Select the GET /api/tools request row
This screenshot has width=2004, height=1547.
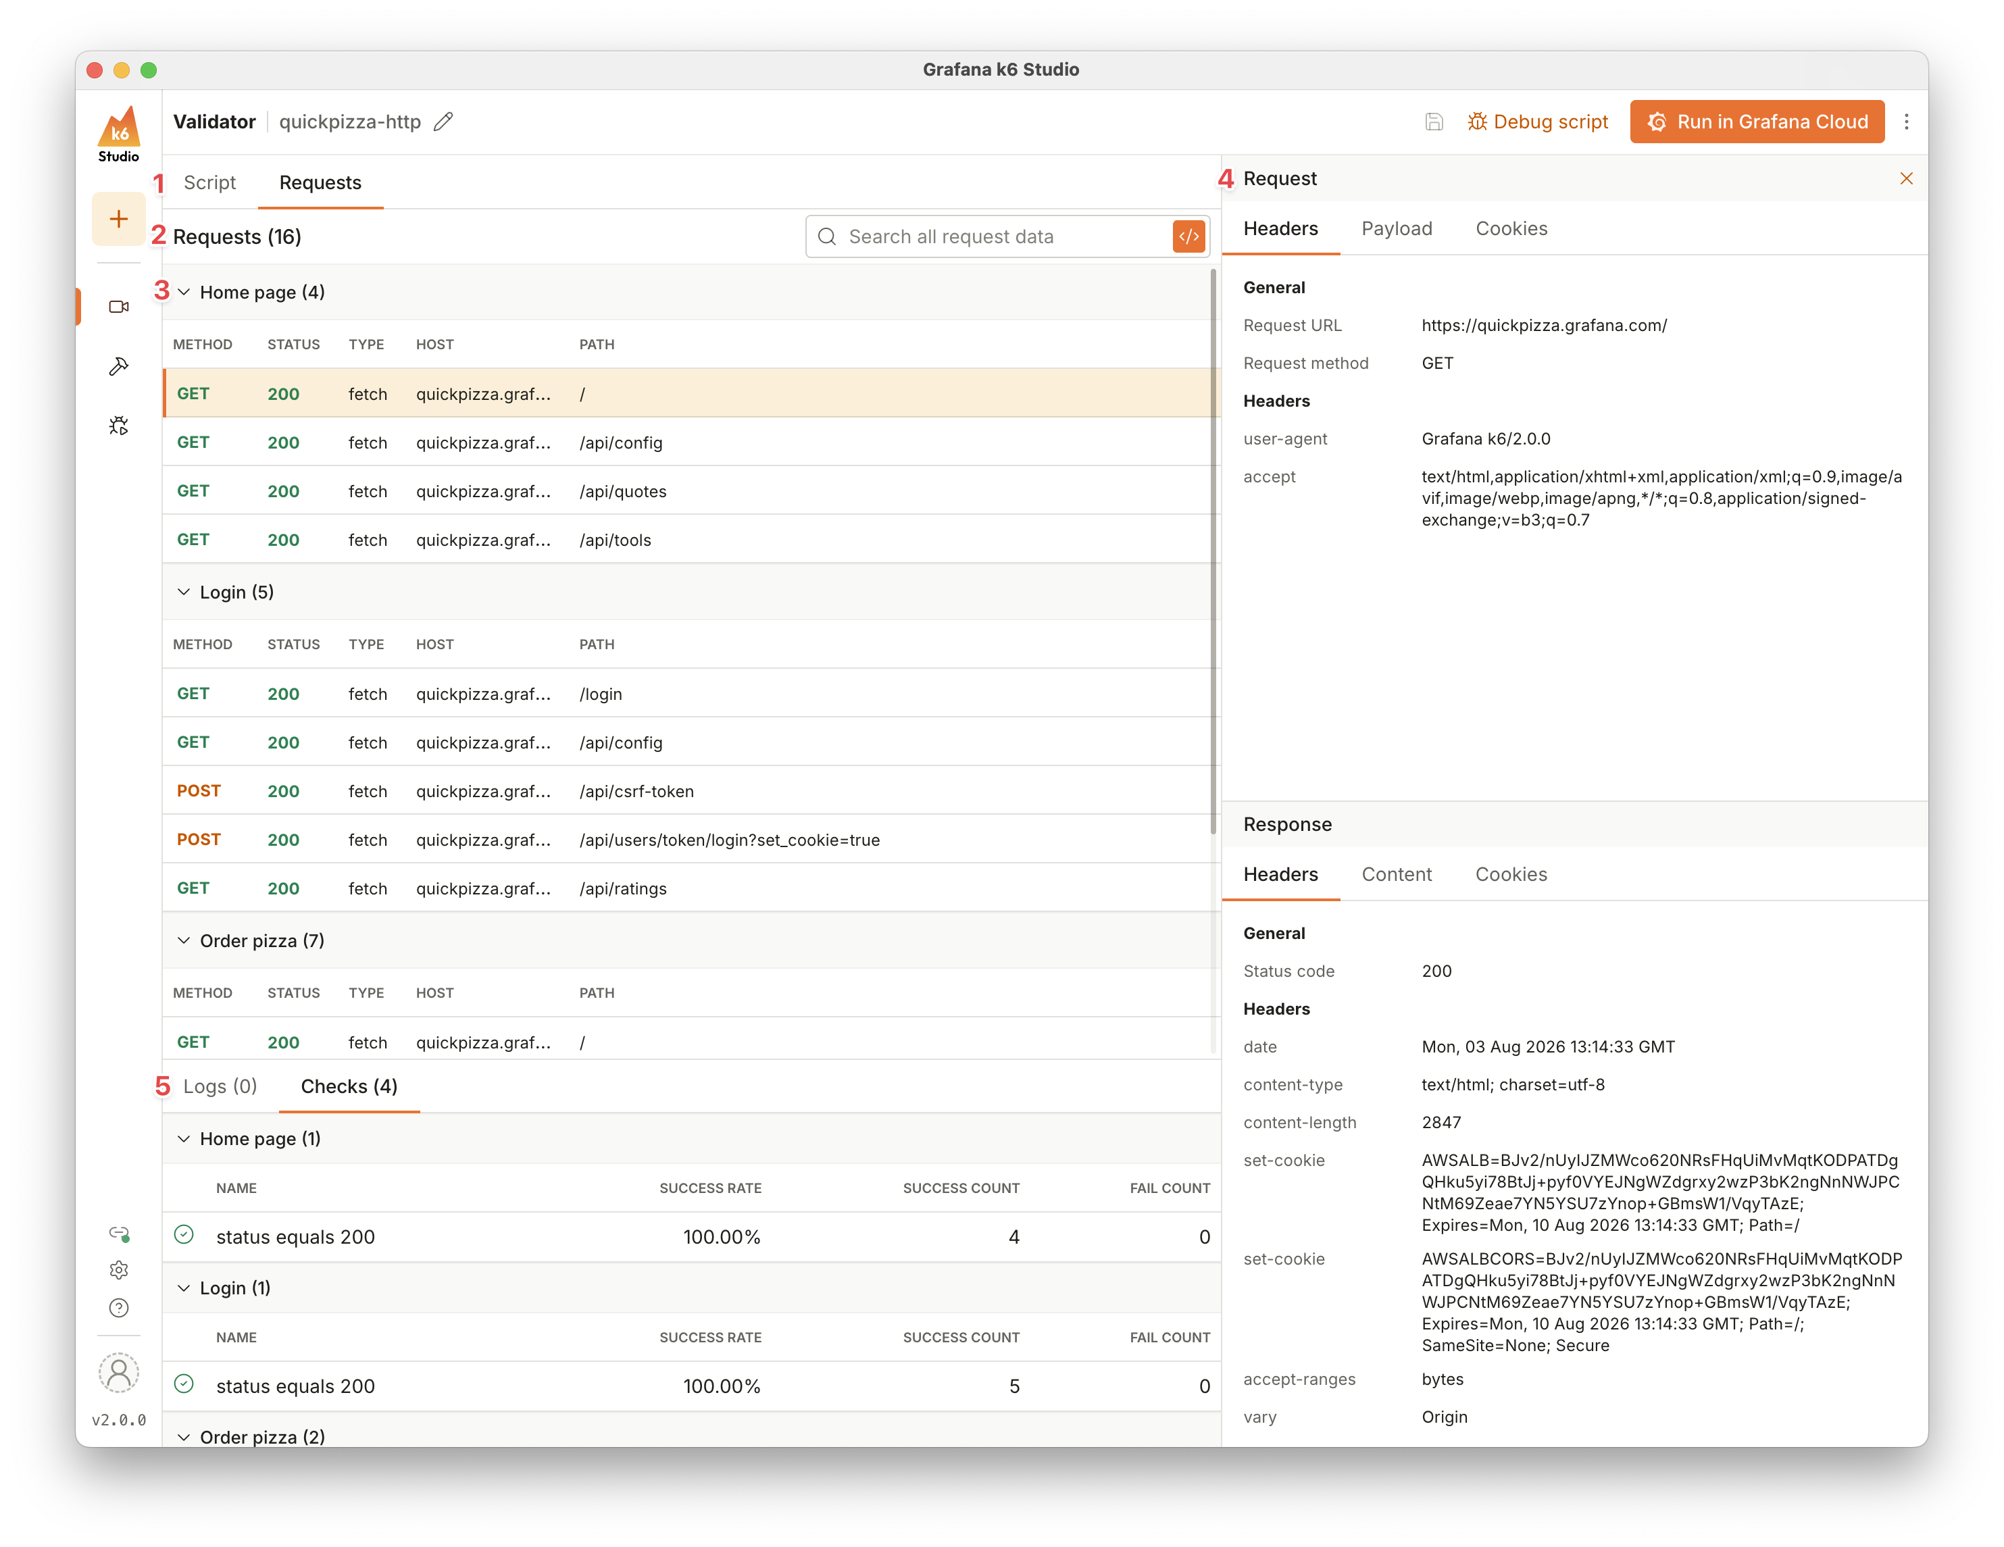[x=692, y=540]
